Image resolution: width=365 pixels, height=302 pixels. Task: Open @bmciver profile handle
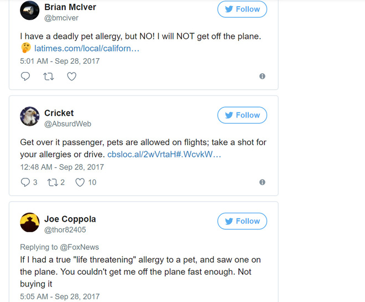point(61,18)
